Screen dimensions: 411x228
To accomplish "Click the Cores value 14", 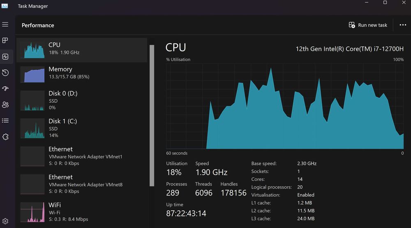I will (300, 179).
